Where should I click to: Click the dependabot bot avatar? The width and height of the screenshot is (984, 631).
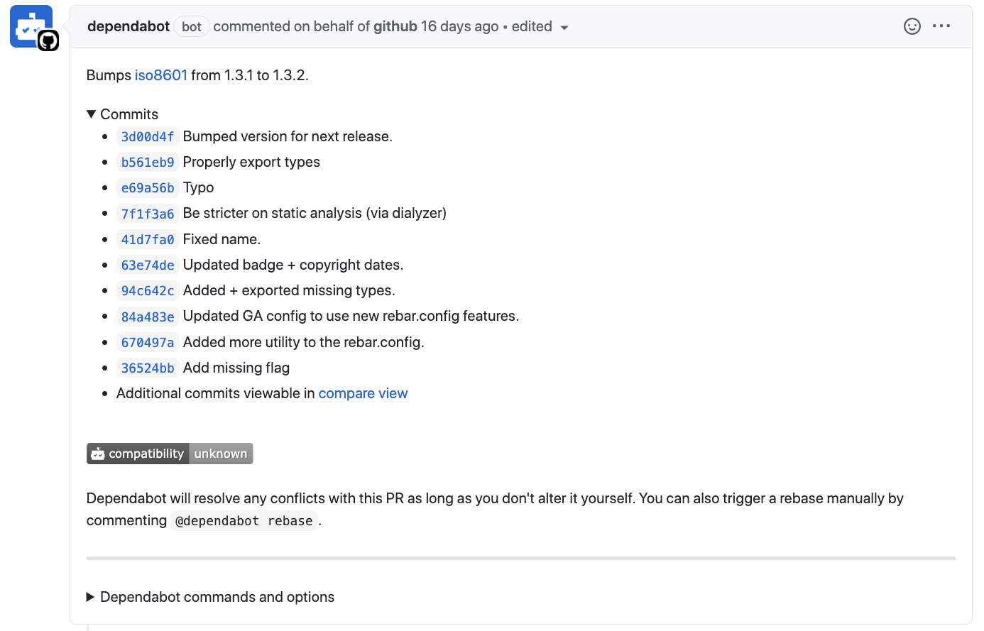[x=30, y=26]
